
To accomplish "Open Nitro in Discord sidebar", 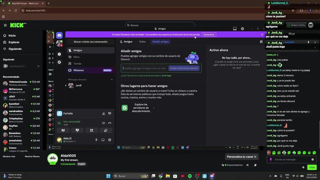I will pyautogui.click(x=90, y=57).
